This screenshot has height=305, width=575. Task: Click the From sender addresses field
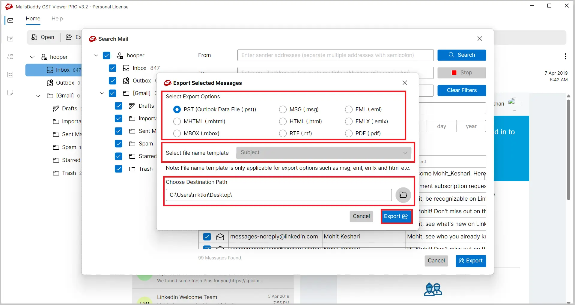point(335,55)
